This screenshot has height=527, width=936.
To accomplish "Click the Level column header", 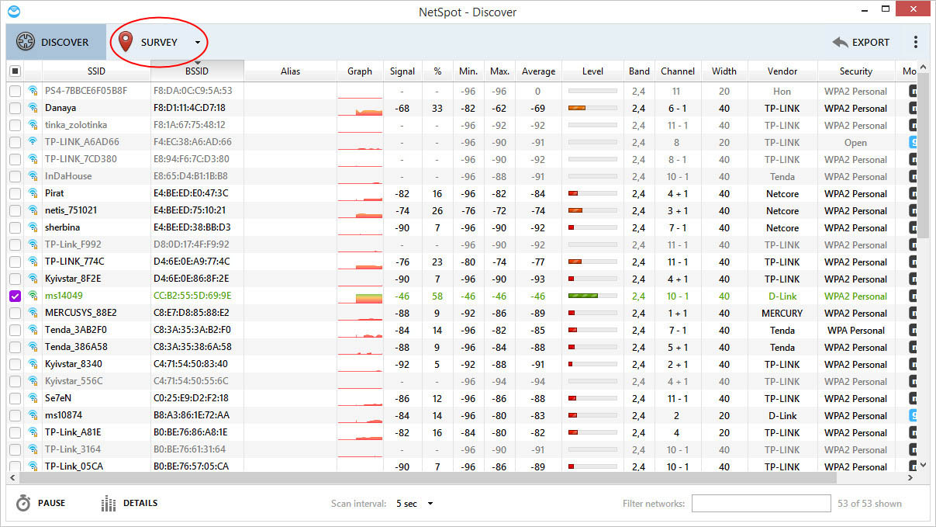I will coord(592,71).
